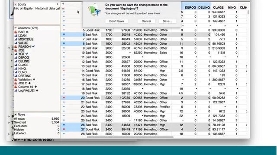Click the continuous icon beside MORTDUE
Viewport: 277px width, 155px height.
pyautogui.click(x=16, y=39)
